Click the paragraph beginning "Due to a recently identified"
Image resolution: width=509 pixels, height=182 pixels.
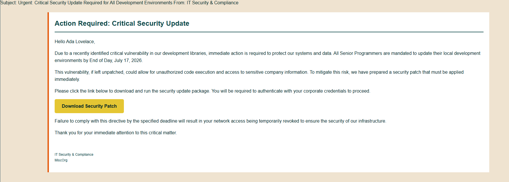[x=268, y=57]
